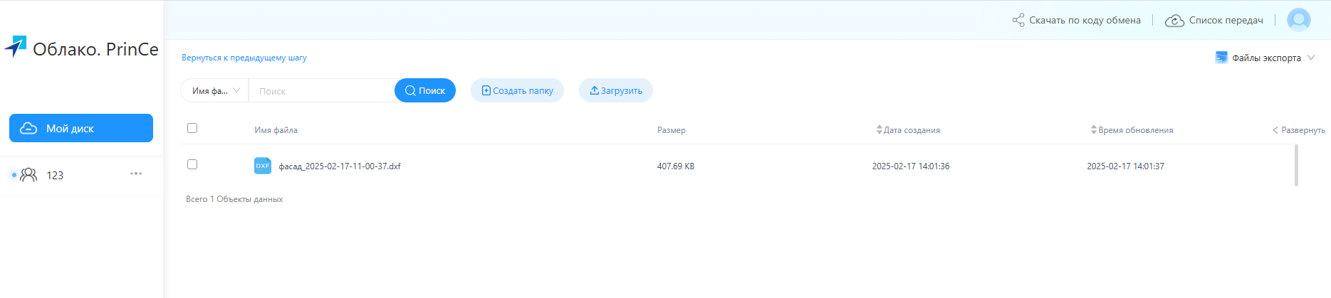Viewport: 1331px width, 298px height.
Task: Click Развернуть to expand panel
Action: tap(1299, 130)
